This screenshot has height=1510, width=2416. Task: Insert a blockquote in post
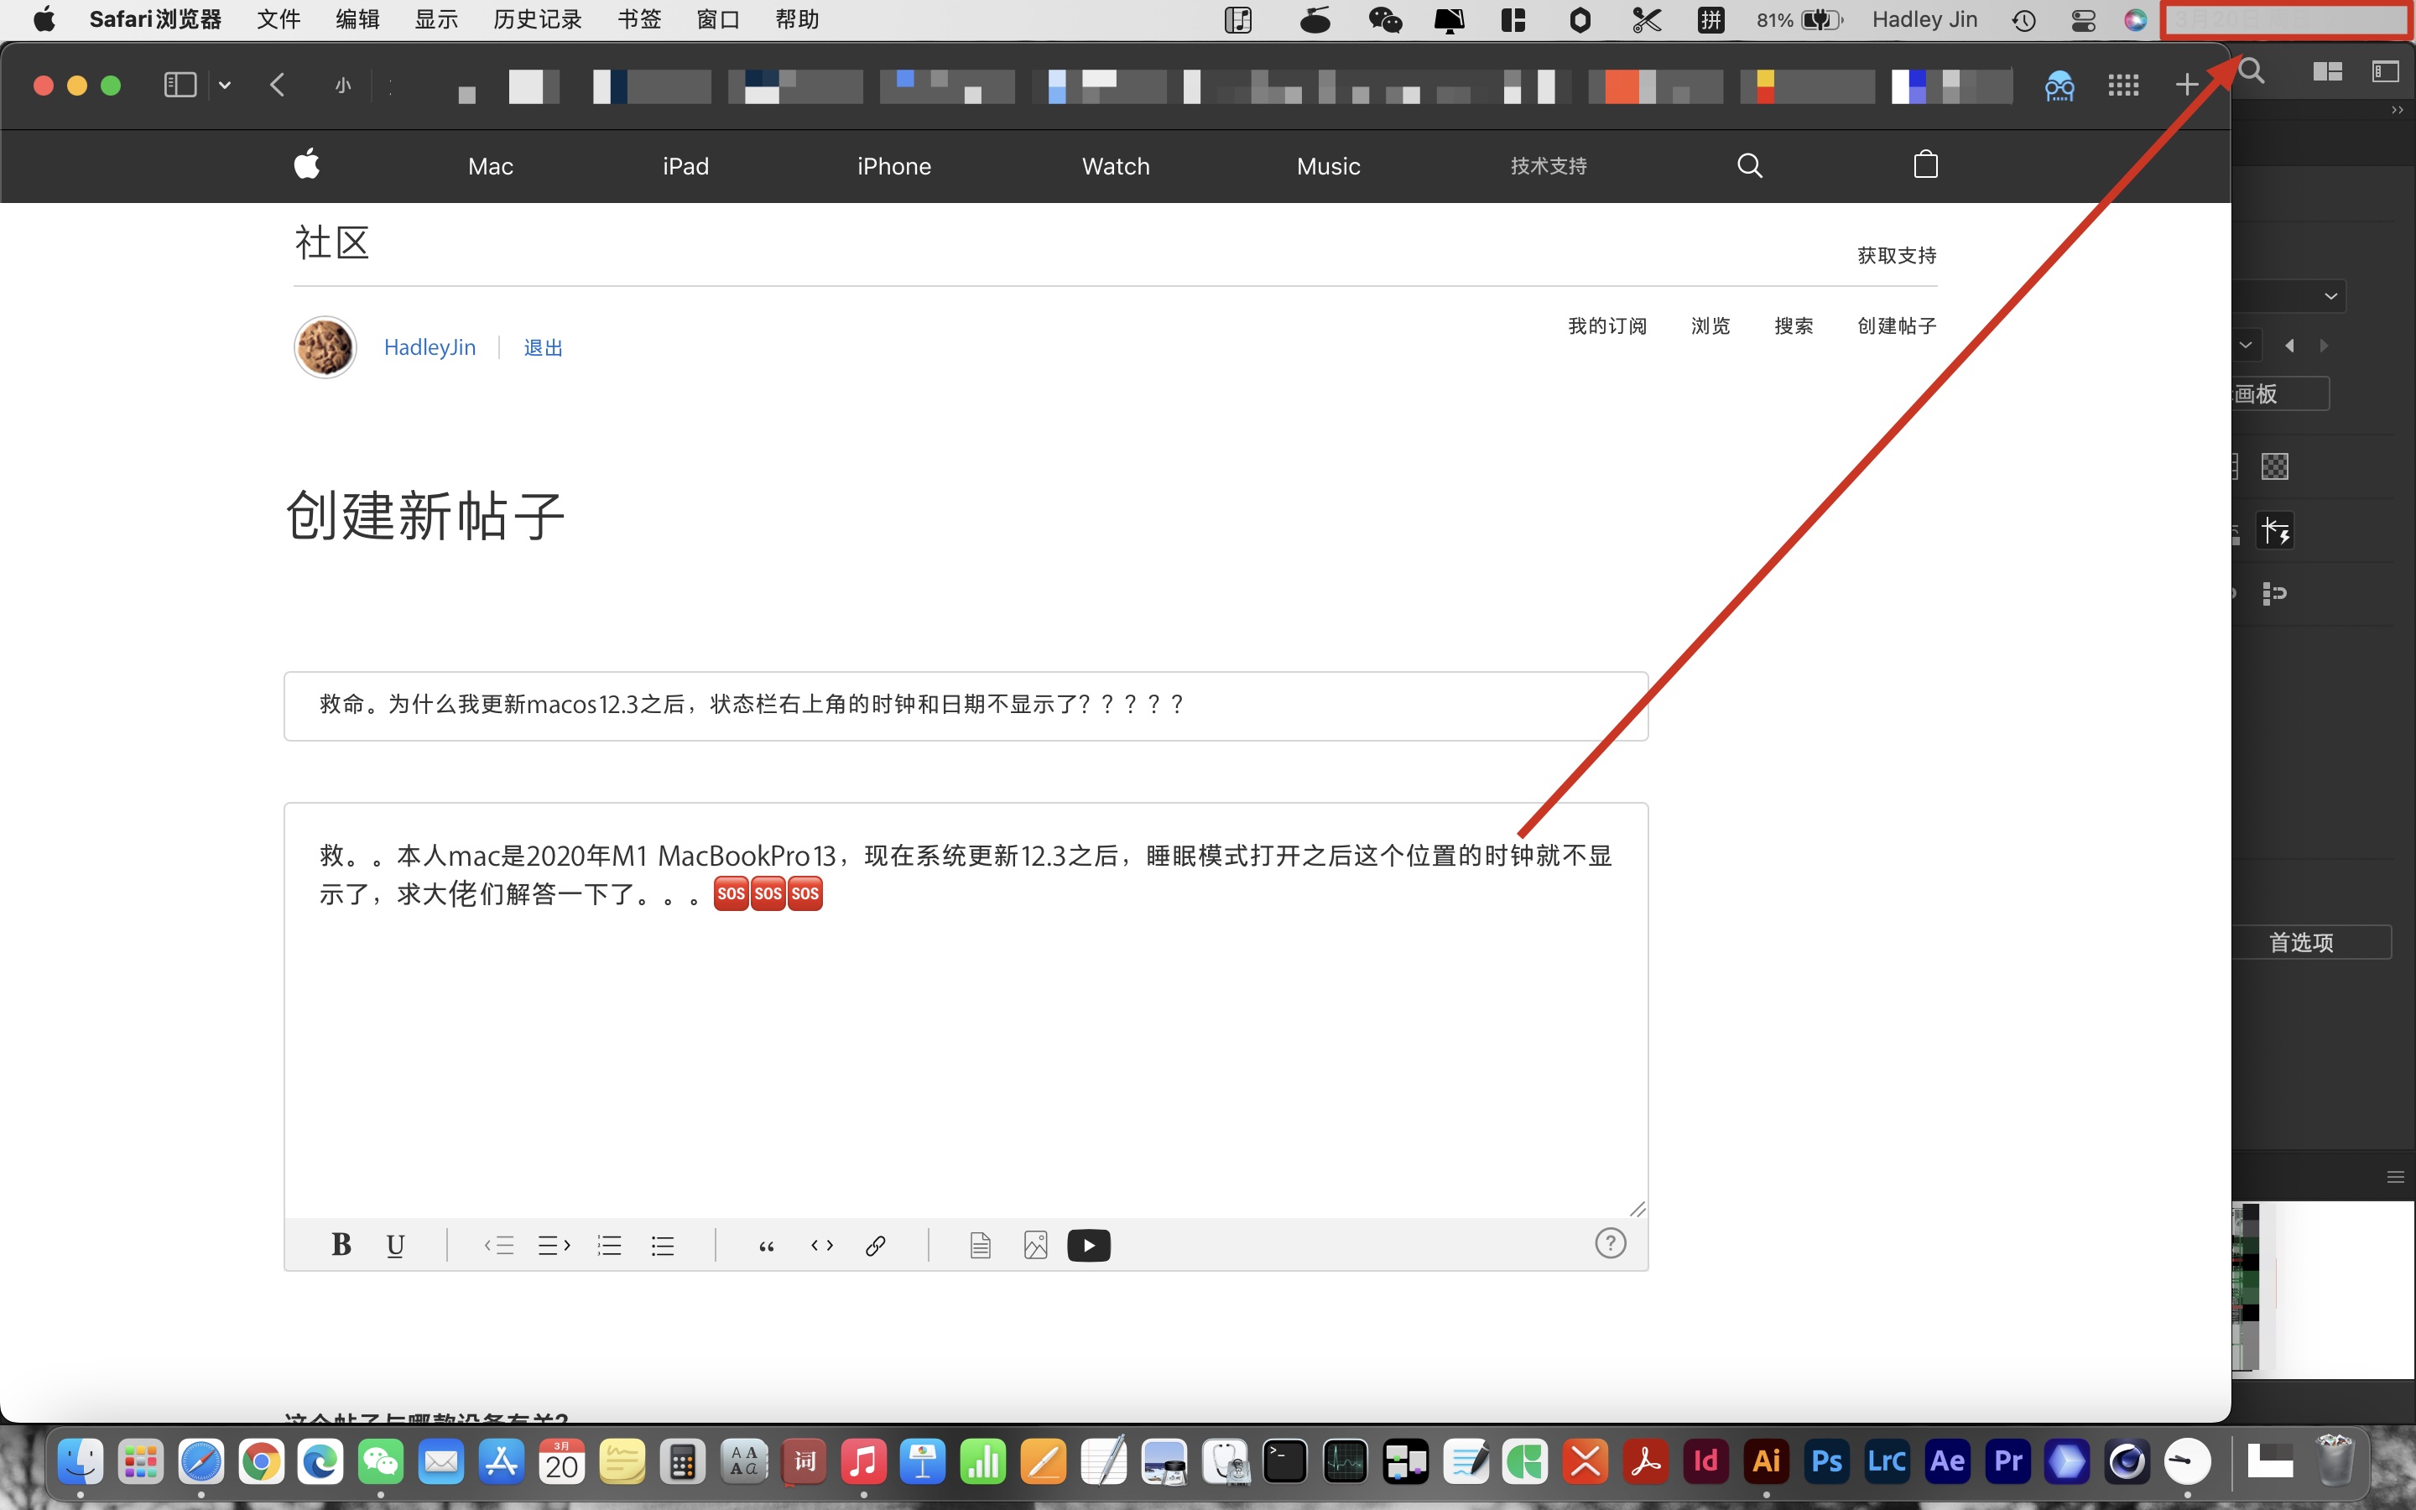coord(767,1246)
